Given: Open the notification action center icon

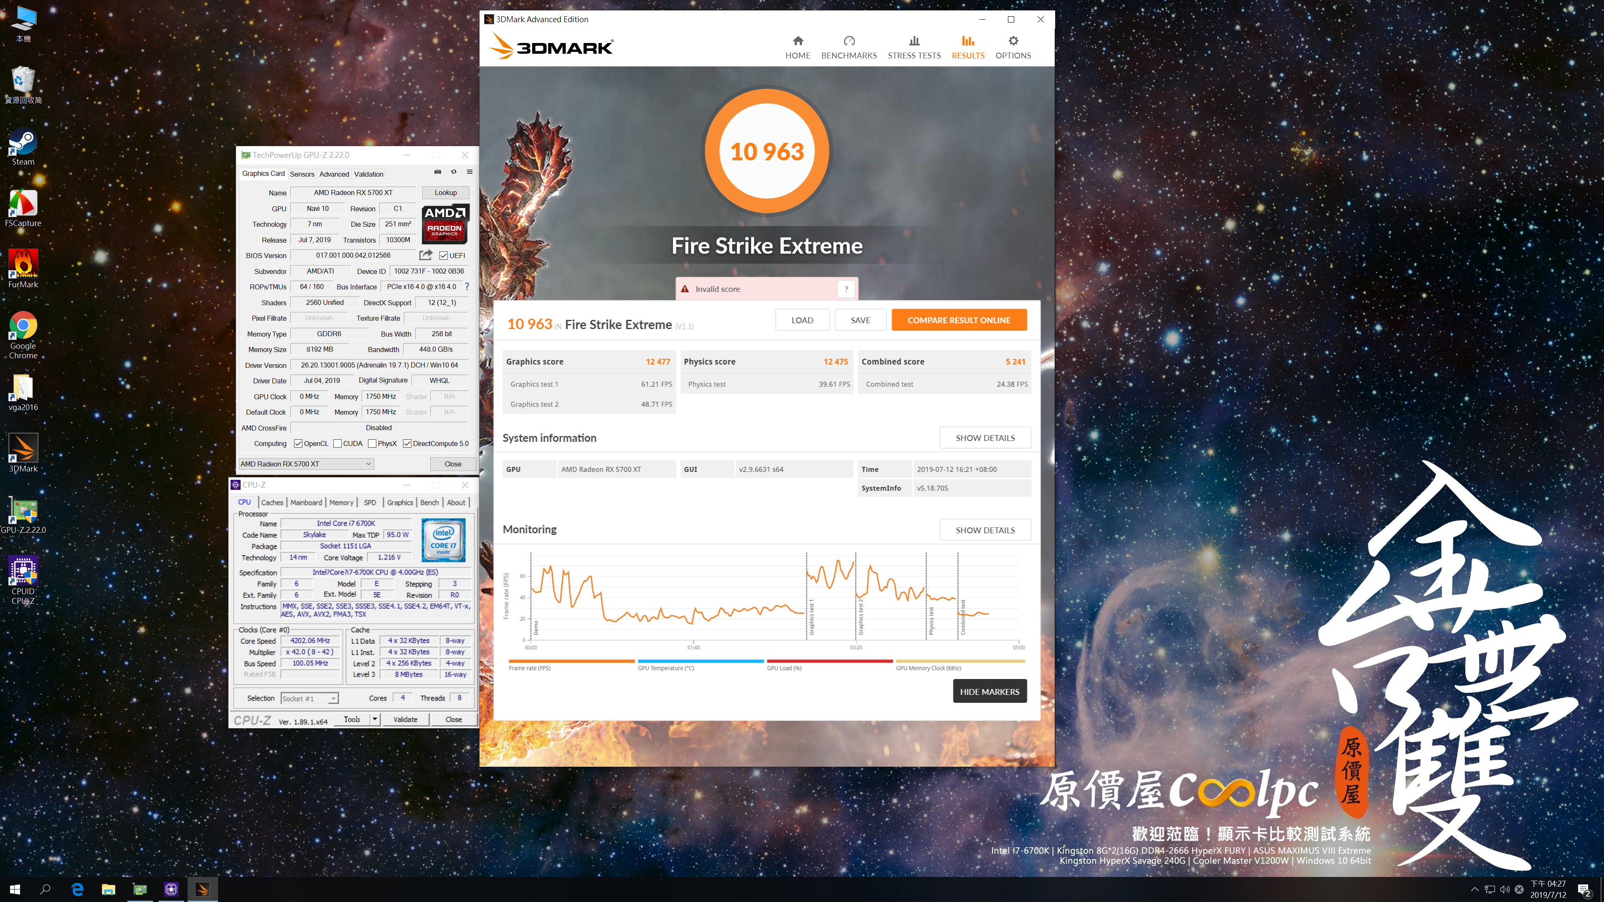Looking at the screenshot, I should [1584, 889].
